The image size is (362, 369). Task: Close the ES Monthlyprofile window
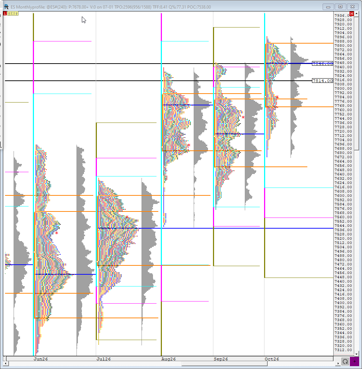pyautogui.click(x=353, y=7)
